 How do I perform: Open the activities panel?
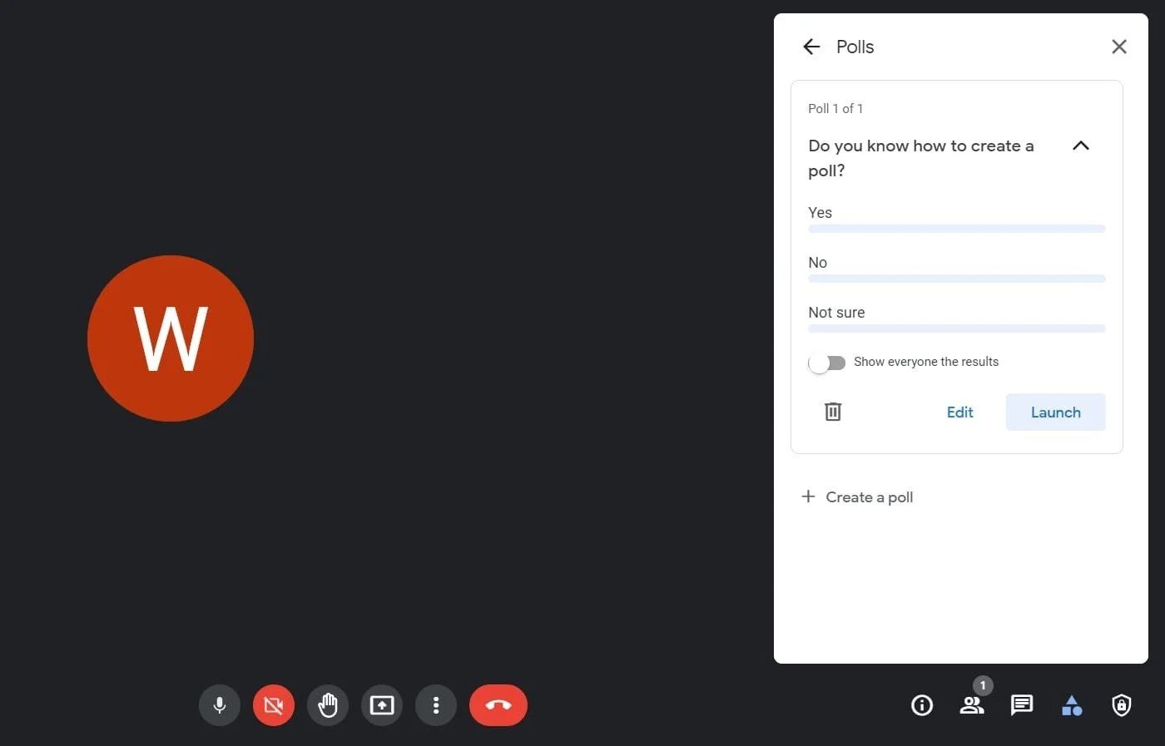tap(1071, 704)
